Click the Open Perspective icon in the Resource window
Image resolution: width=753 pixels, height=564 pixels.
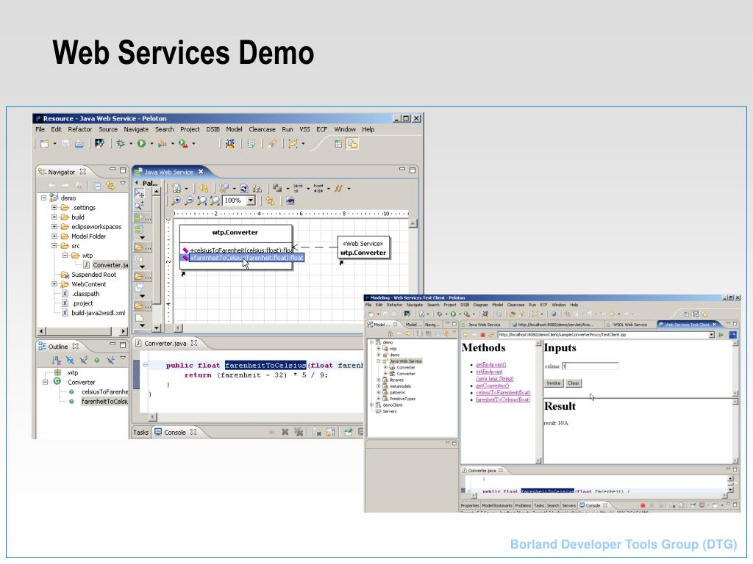[338, 143]
